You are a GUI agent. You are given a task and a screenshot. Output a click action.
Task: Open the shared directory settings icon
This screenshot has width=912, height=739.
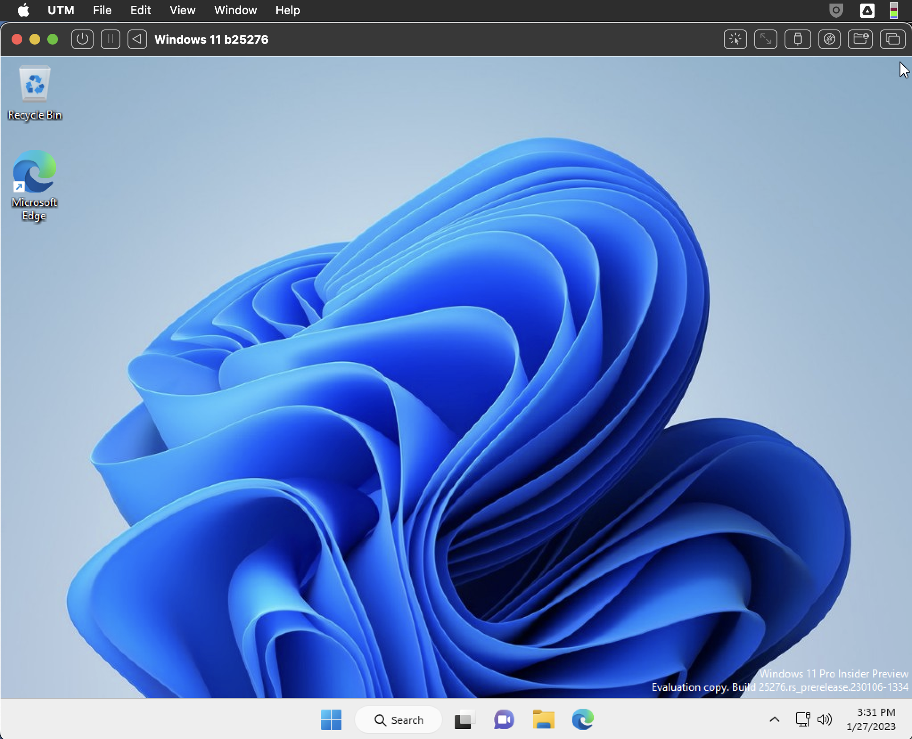point(860,39)
